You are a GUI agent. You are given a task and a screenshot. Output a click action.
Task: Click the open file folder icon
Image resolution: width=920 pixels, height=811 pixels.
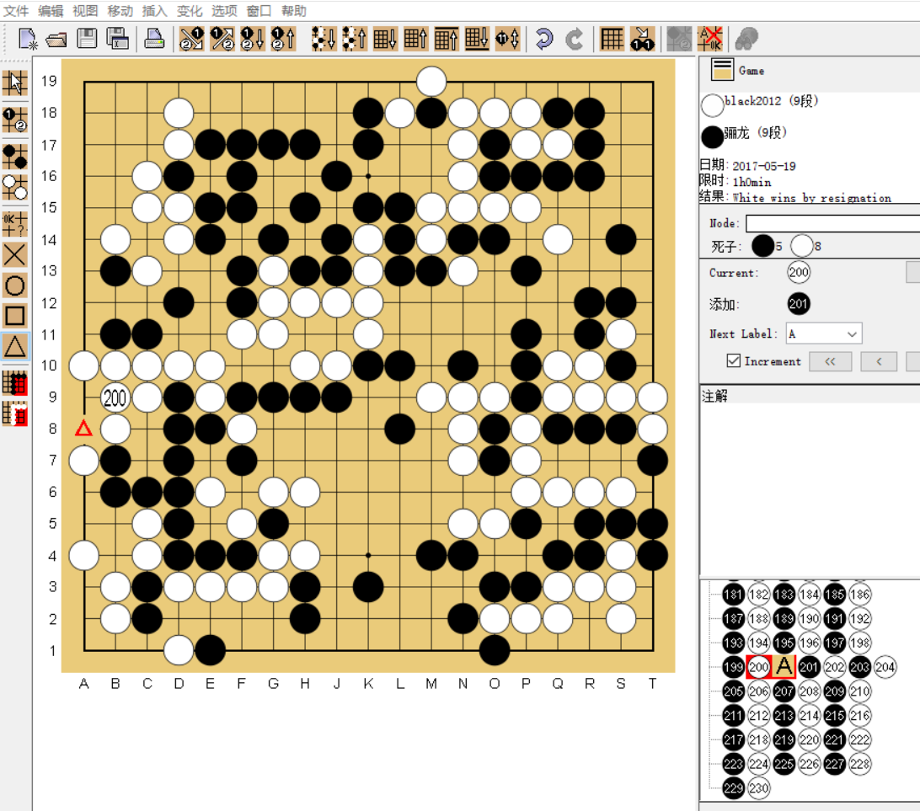(56, 39)
